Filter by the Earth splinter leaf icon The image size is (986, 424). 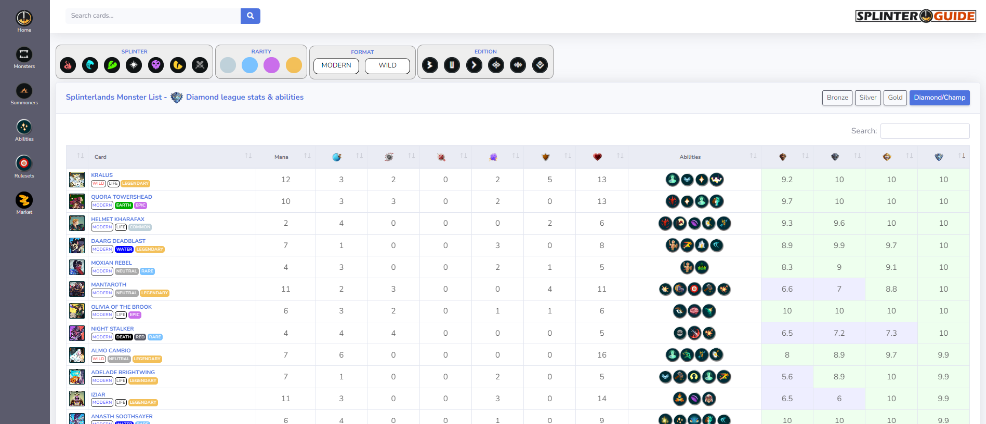coord(112,65)
